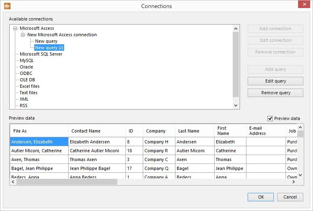Click the DataPoint app icon in title bar
The width and height of the screenshot is (313, 211).
click(7, 6)
